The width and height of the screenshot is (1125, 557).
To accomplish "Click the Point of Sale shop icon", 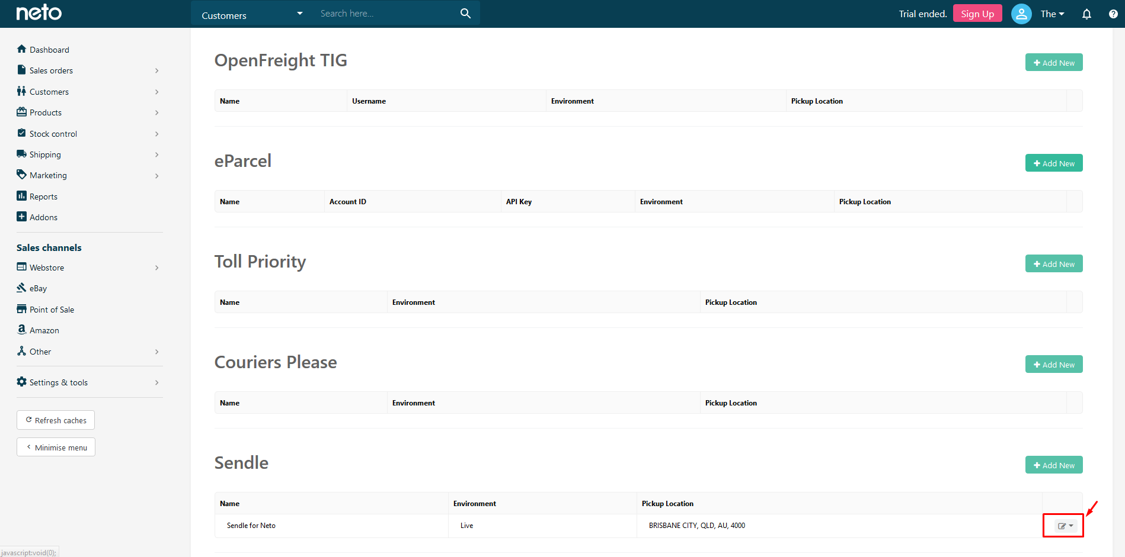I will tap(21, 309).
